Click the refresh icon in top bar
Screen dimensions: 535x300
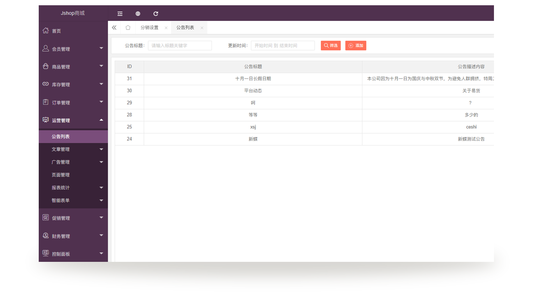click(x=156, y=14)
